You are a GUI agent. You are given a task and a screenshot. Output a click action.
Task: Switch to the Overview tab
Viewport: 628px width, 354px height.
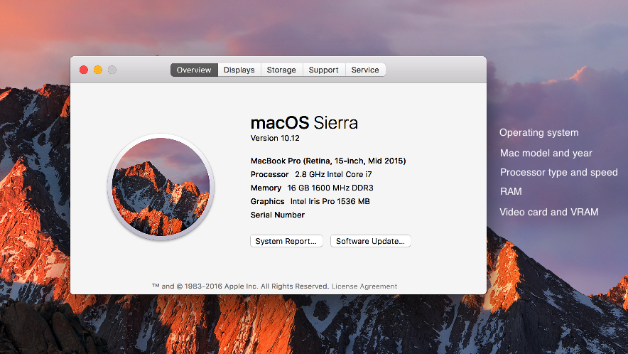click(x=194, y=70)
